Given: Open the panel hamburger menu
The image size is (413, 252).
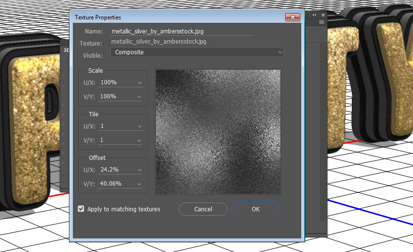Looking at the screenshot, I should (x=321, y=22).
